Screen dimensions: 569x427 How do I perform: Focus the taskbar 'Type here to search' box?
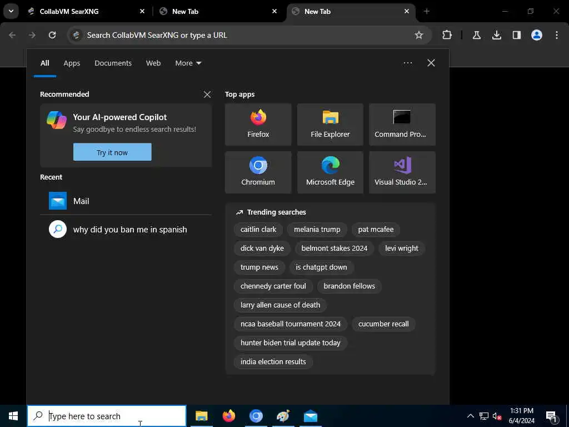tap(107, 416)
